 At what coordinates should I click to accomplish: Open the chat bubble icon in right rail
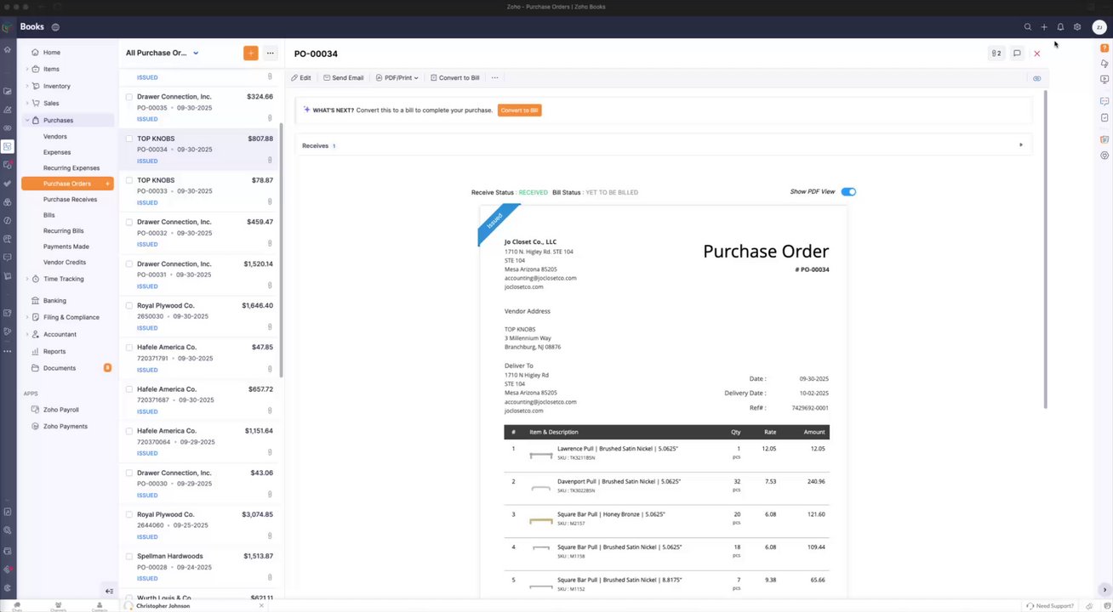pyautogui.click(x=1104, y=101)
